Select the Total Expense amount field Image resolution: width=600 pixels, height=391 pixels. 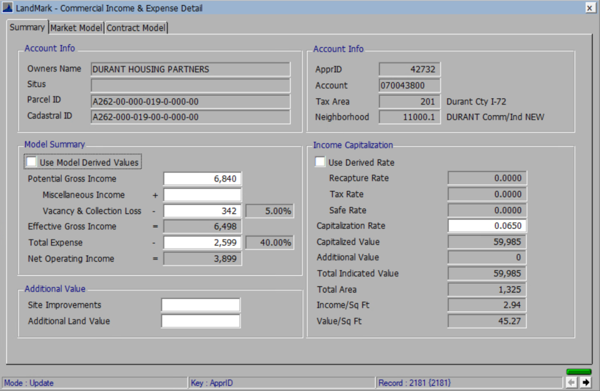tap(202, 242)
